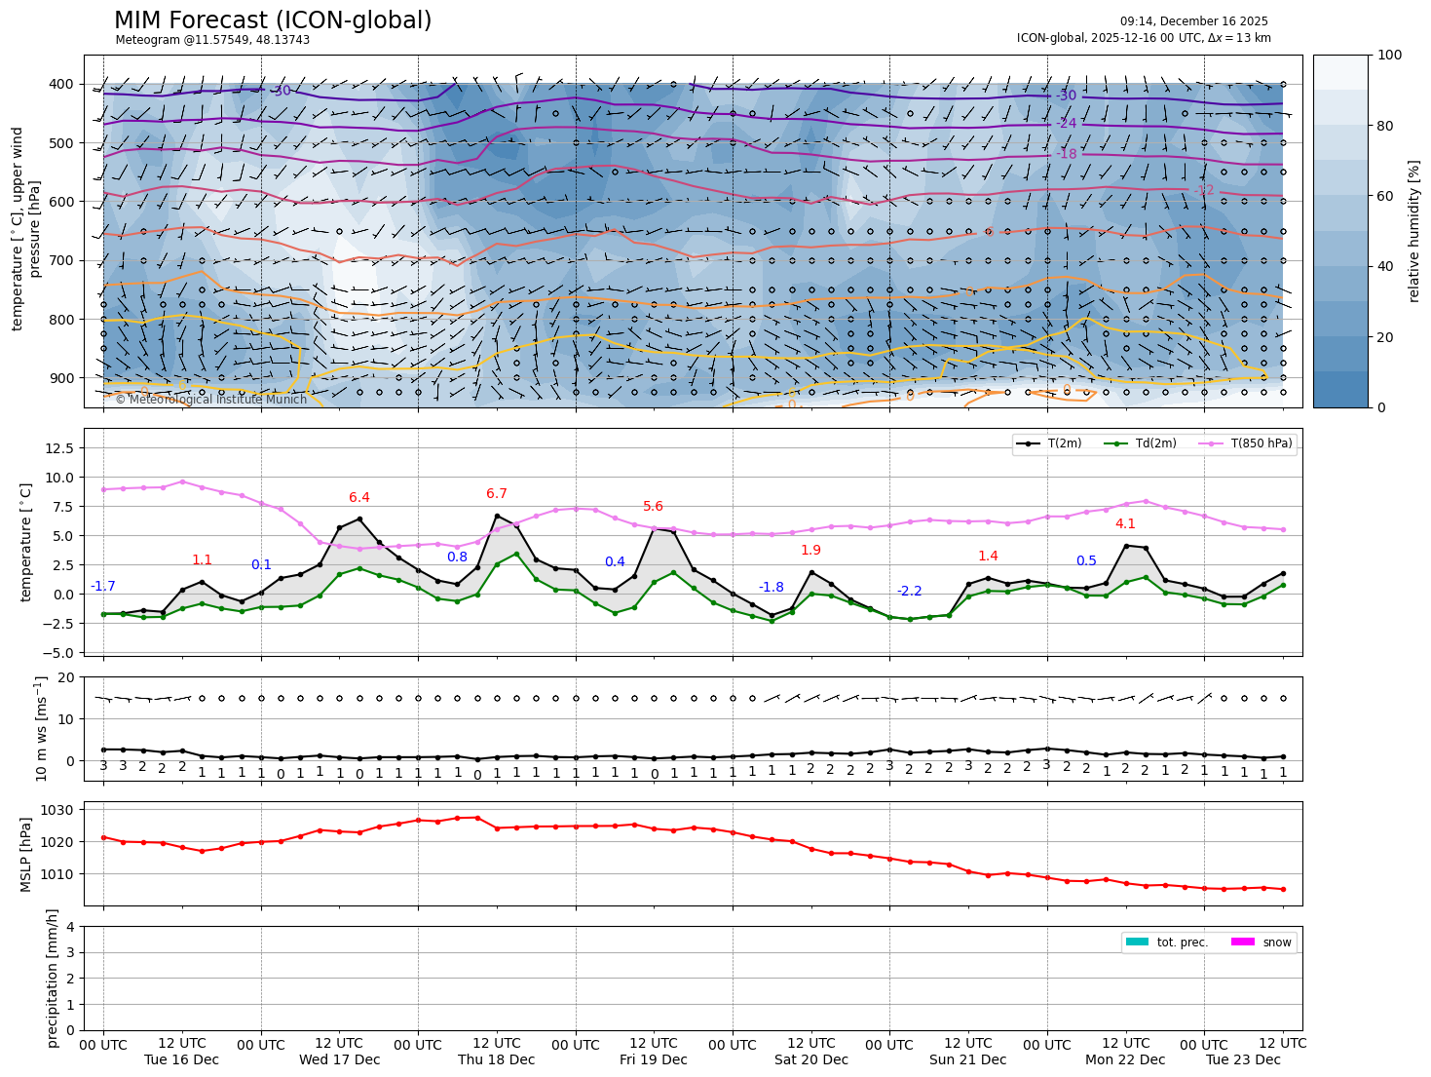Screen dimensions: 1431x1077
Task: Click the "Fri 19 Dec" date label
Action: point(654,1060)
